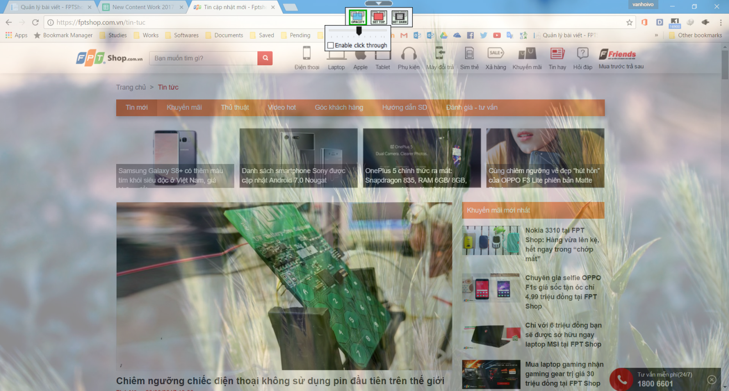Open the Saved bookmark folder
The height and width of the screenshot is (391, 729).
pos(262,35)
